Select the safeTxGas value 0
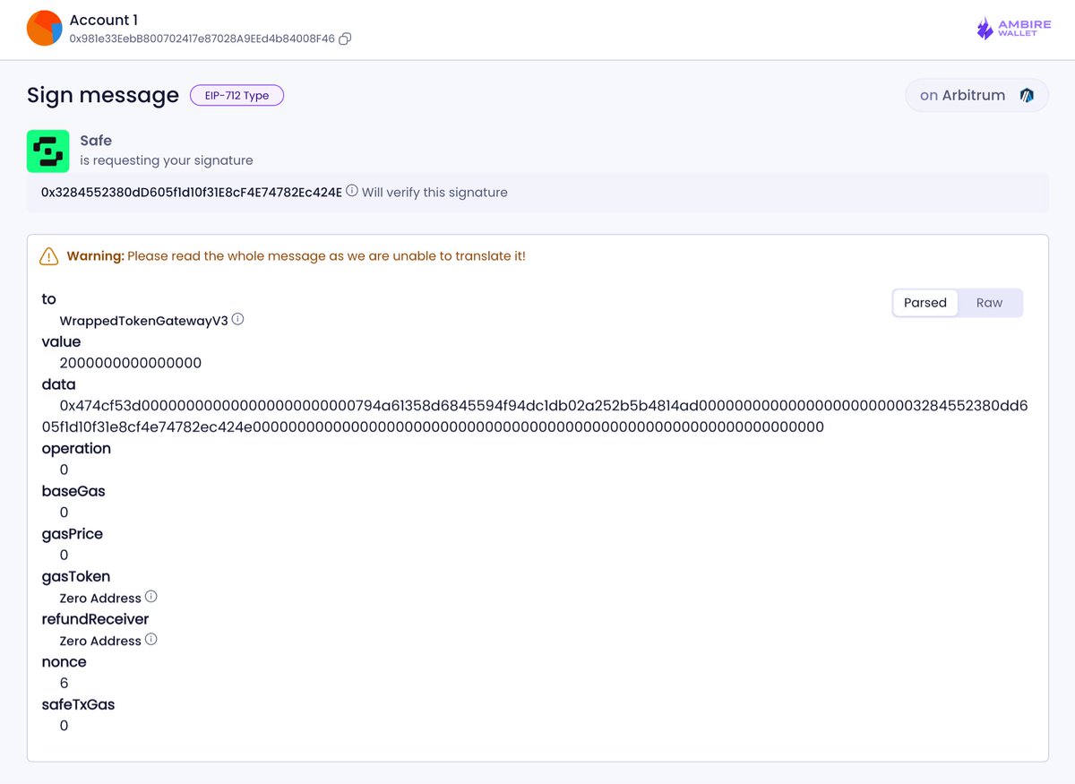The height and width of the screenshot is (784, 1075). point(64,726)
